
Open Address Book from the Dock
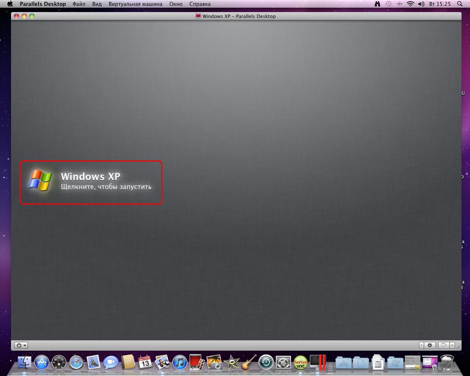[x=128, y=362]
